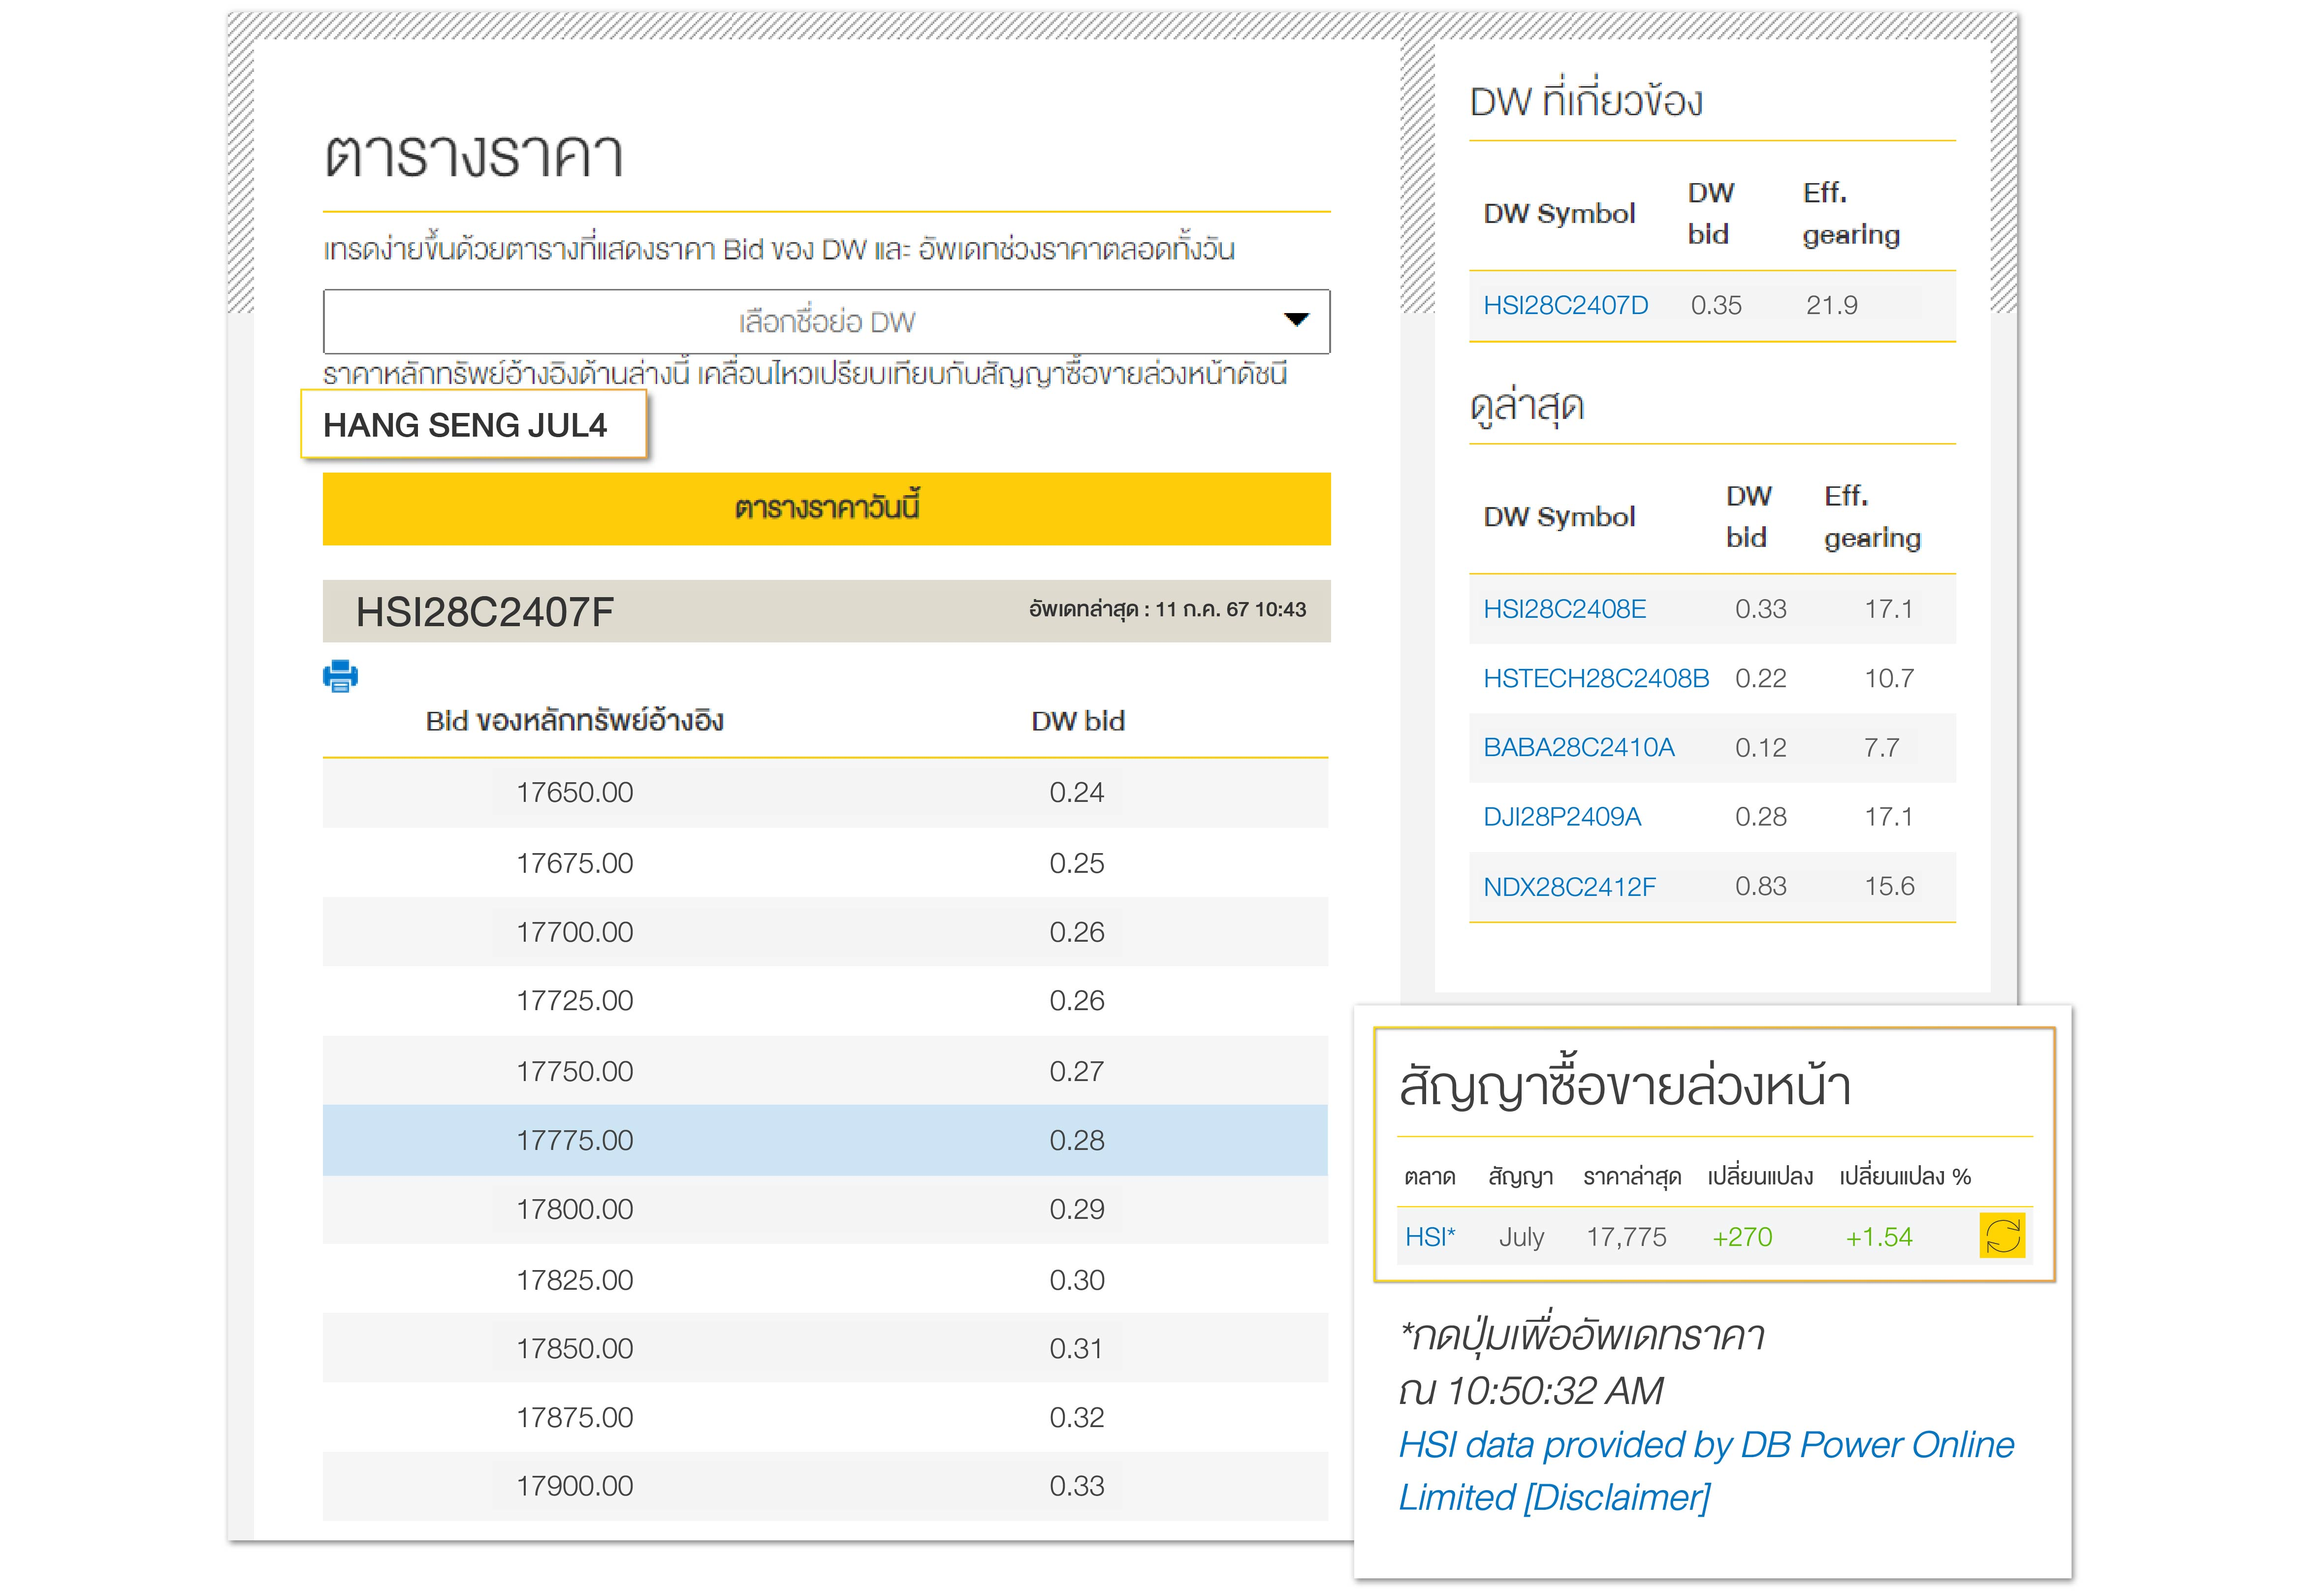Select the July contract cell

pos(1521,1238)
